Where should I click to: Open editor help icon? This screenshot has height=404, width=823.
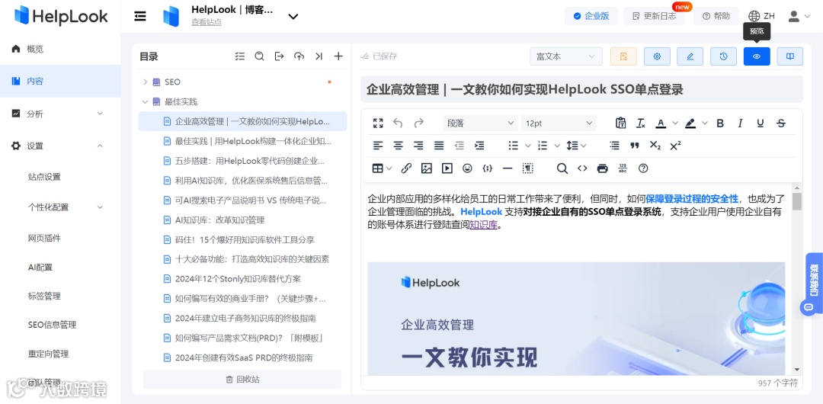(643, 168)
